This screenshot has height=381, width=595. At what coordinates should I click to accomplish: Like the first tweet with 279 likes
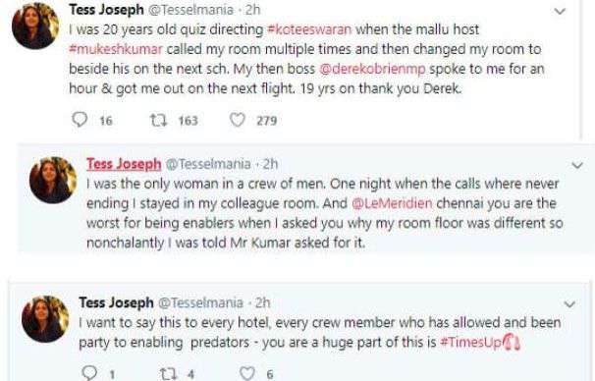(238, 120)
